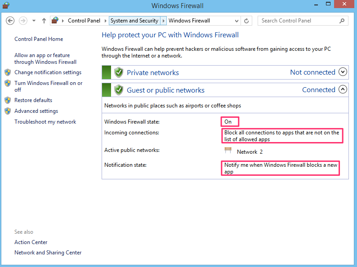Click the Private networks heading

153,73
